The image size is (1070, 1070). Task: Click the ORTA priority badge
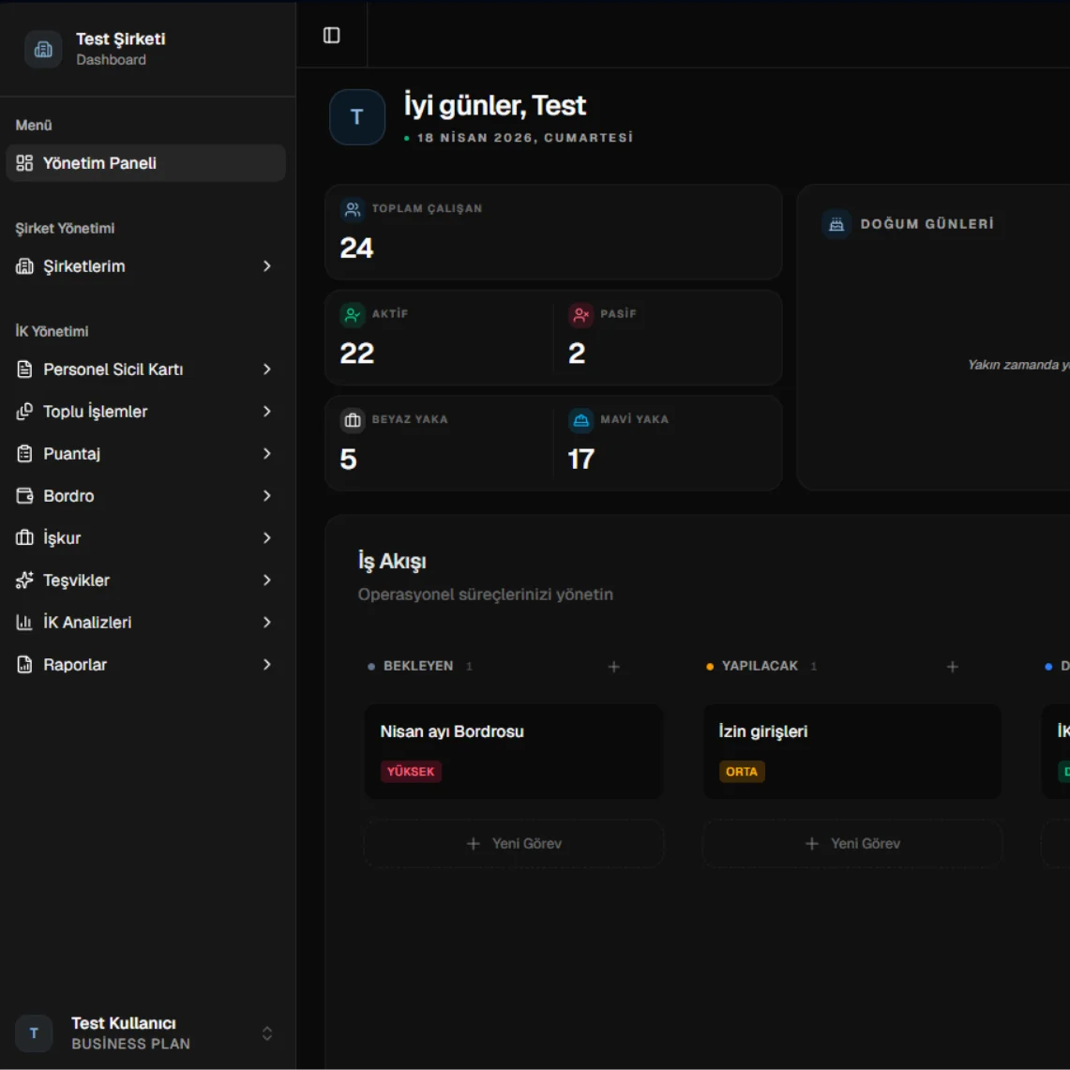[742, 772]
